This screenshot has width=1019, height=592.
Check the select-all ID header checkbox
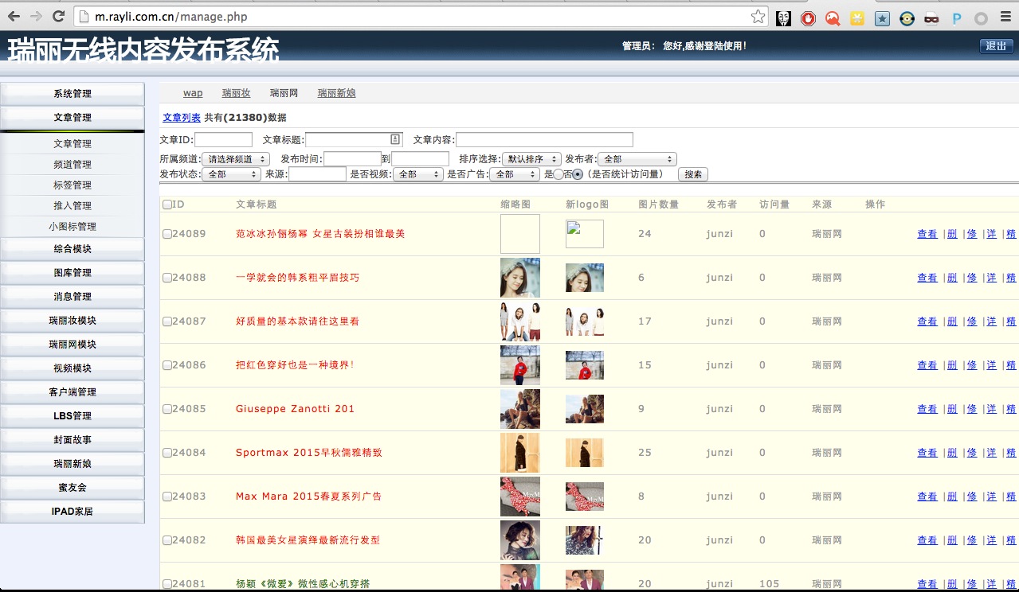point(167,204)
